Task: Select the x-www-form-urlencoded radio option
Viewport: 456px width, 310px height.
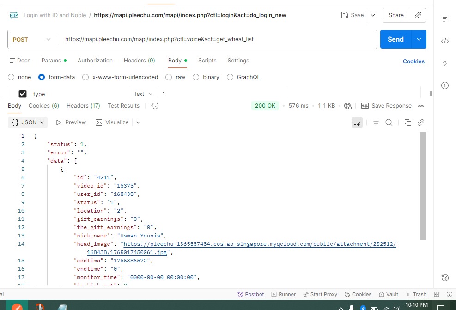Action: click(85, 77)
